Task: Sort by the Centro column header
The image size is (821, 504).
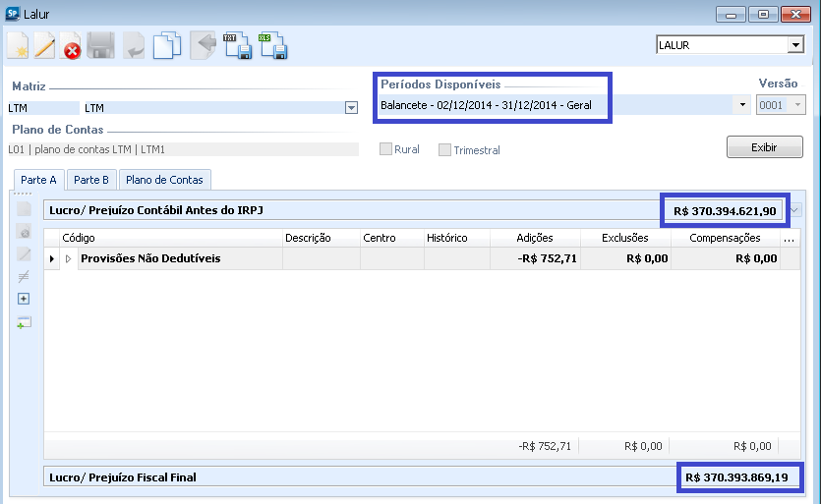Action: pyautogui.click(x=392, y=238)
